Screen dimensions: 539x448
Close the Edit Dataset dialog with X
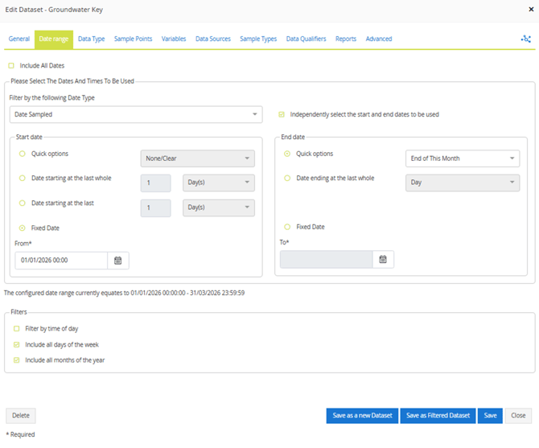click(527, 10)
